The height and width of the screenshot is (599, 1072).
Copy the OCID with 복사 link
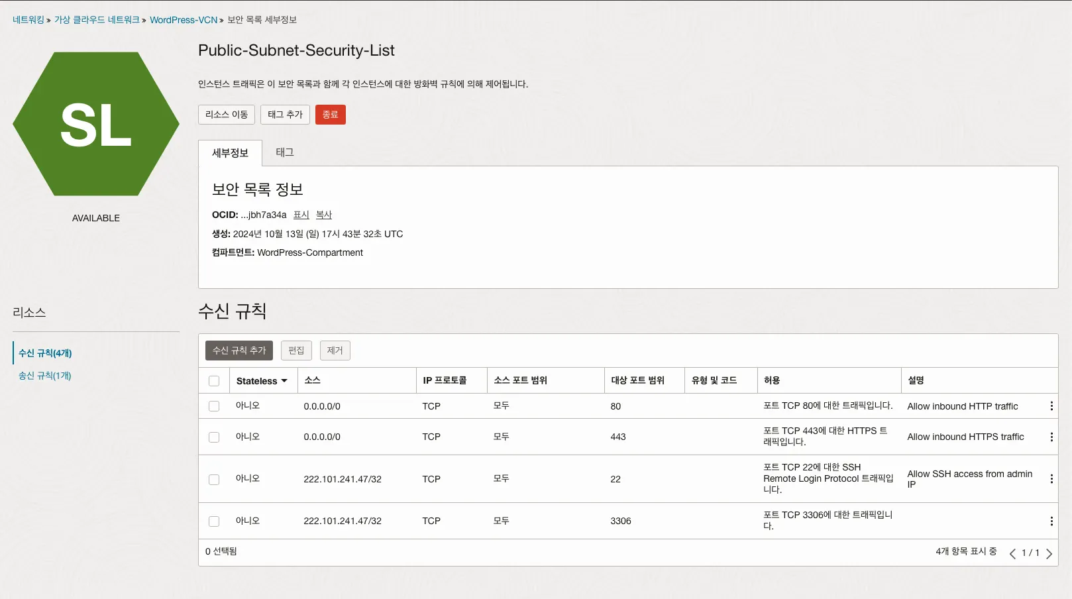pos(324,215)
